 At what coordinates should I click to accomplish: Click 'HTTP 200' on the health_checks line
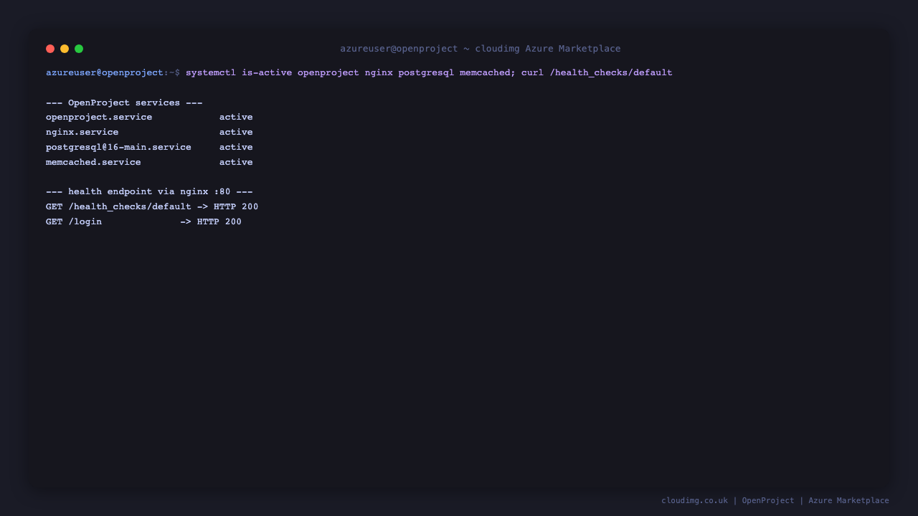236,206
